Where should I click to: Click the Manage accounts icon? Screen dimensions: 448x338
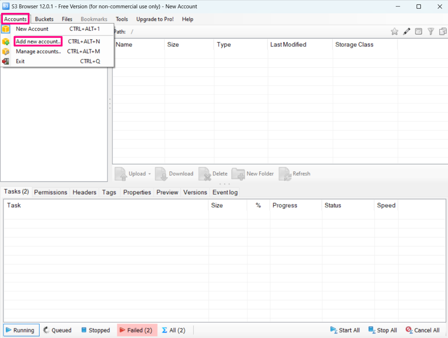click(6, 51)
